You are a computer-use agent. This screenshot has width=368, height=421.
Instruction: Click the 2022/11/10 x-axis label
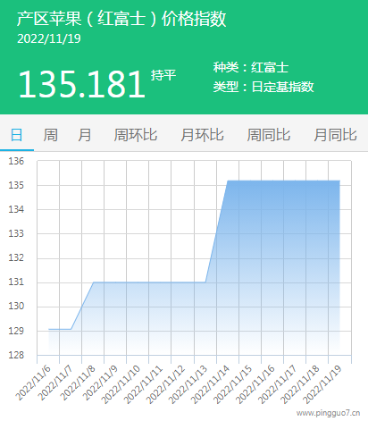point(121,384)
